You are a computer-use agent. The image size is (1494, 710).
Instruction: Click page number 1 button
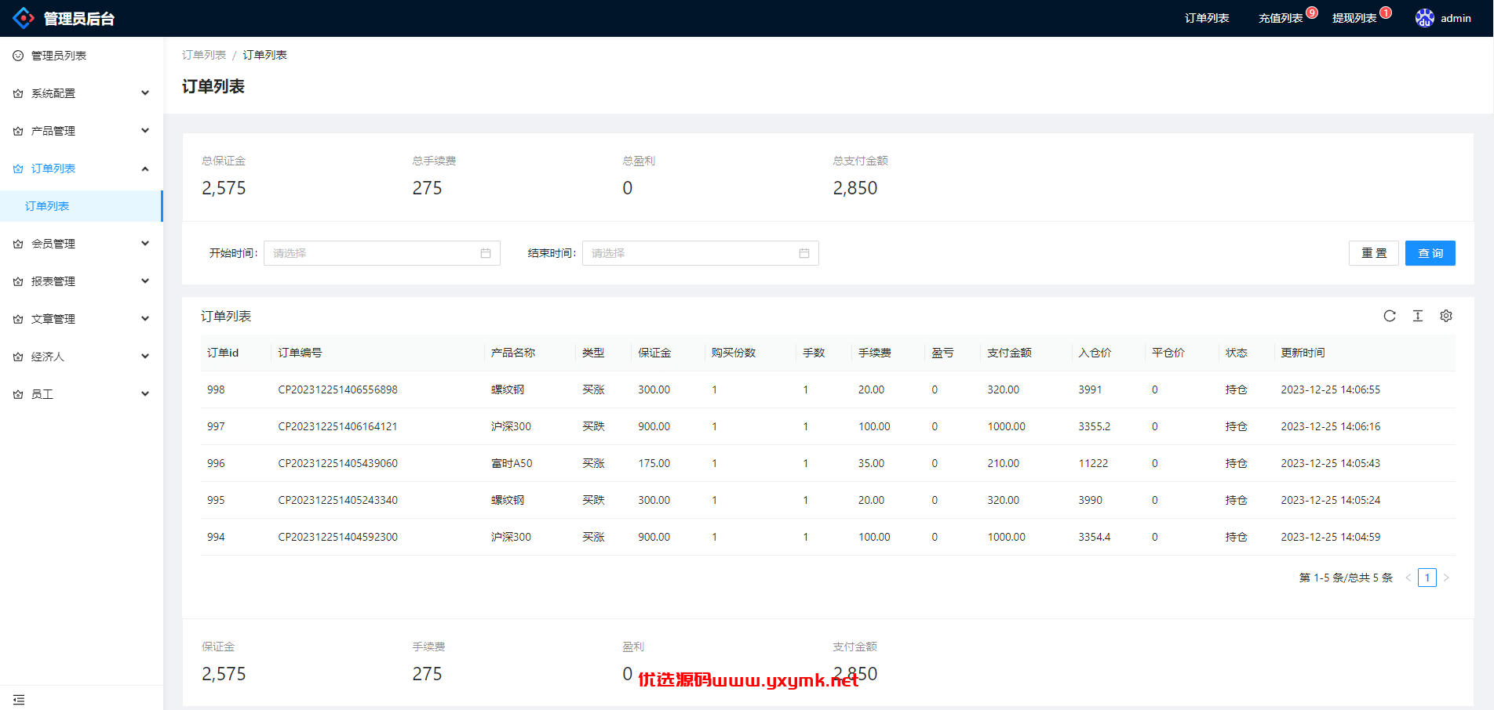tap(1427, 578)
